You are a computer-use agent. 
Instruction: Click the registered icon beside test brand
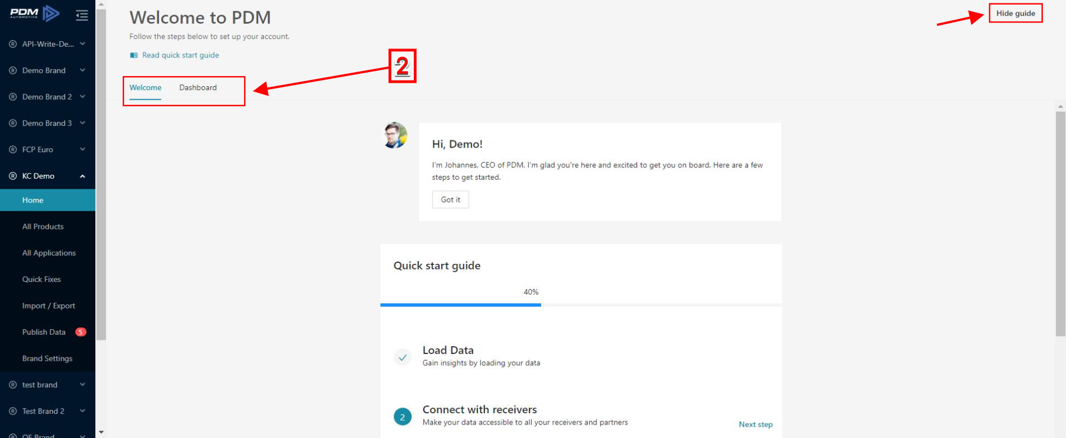[13, 385]
